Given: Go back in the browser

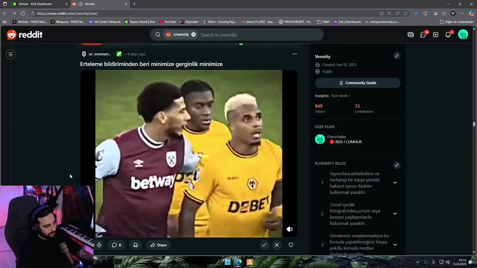Looking at the screenshot, I should 5,13.
